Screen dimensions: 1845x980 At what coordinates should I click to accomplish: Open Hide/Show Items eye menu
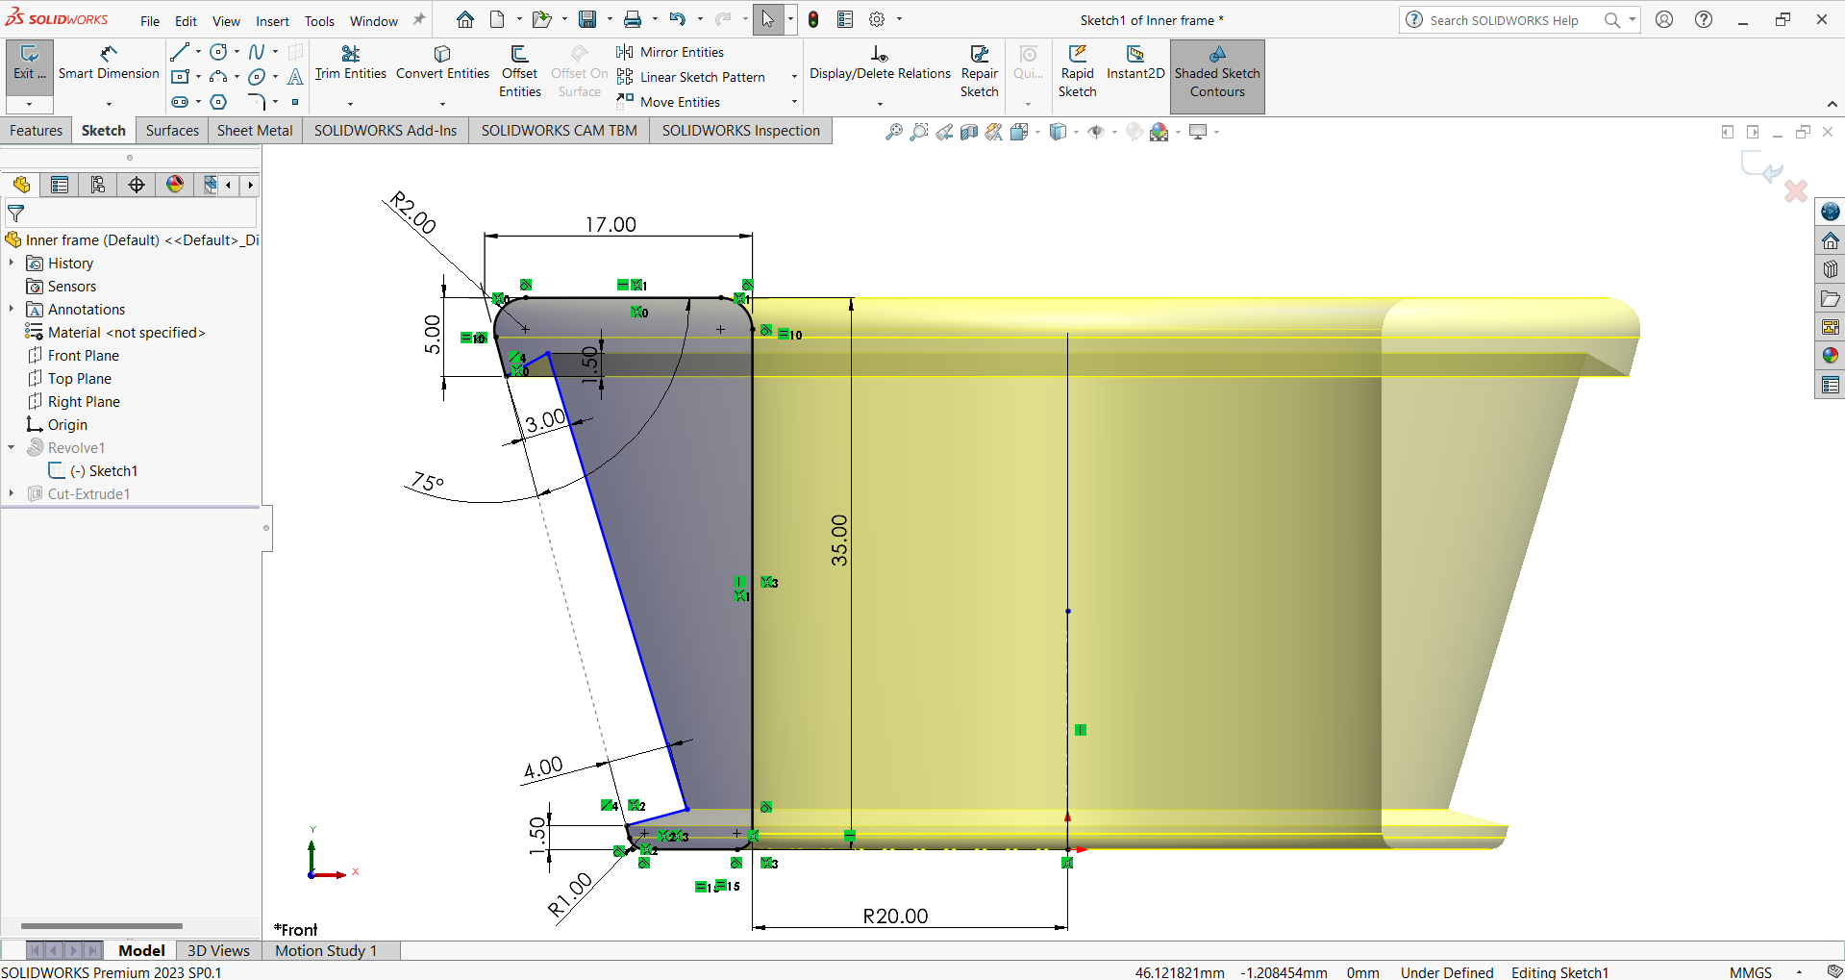[x=1097, y=132]
